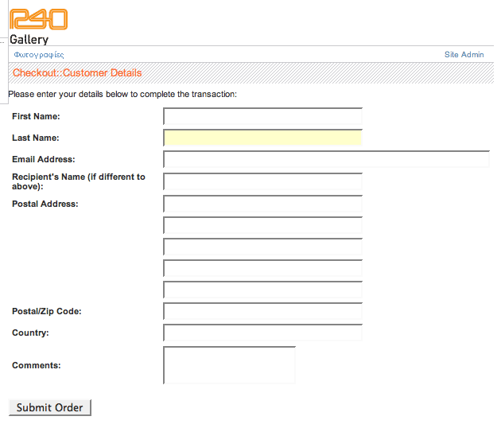This screenshot has height=428, width=501.
Task: Click the First Name label
Action: [x=36, y=117]
